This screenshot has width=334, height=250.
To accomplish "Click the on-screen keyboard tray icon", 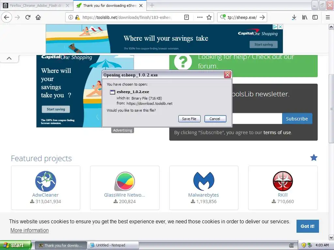I will click(x=292, y=245).
